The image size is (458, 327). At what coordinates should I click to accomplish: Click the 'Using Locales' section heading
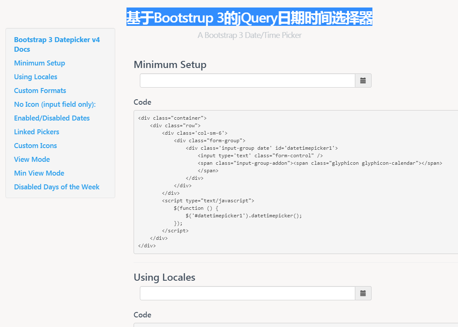[164, 277]
